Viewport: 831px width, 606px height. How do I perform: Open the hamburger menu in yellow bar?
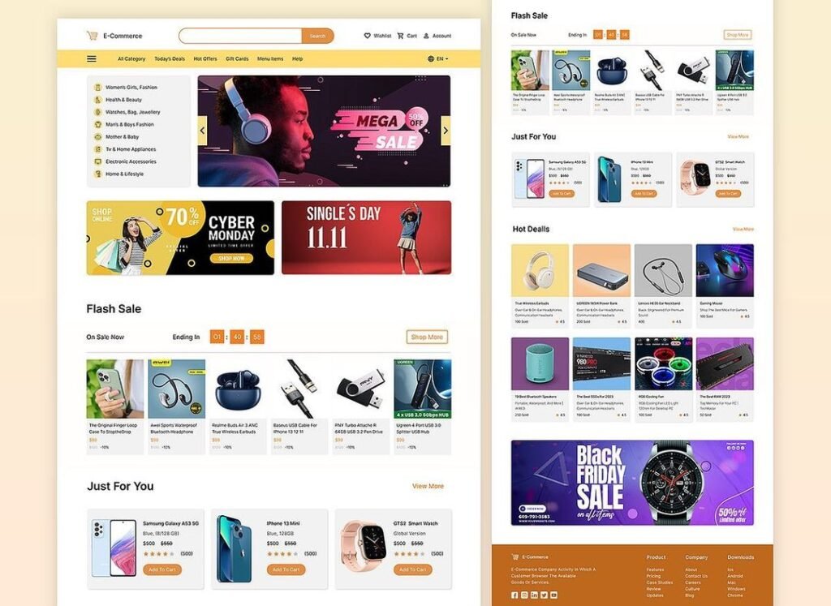92,58
